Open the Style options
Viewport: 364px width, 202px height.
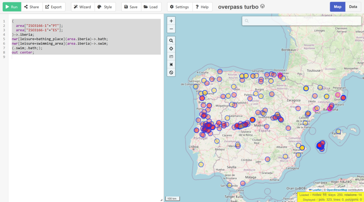pos(105,7)
